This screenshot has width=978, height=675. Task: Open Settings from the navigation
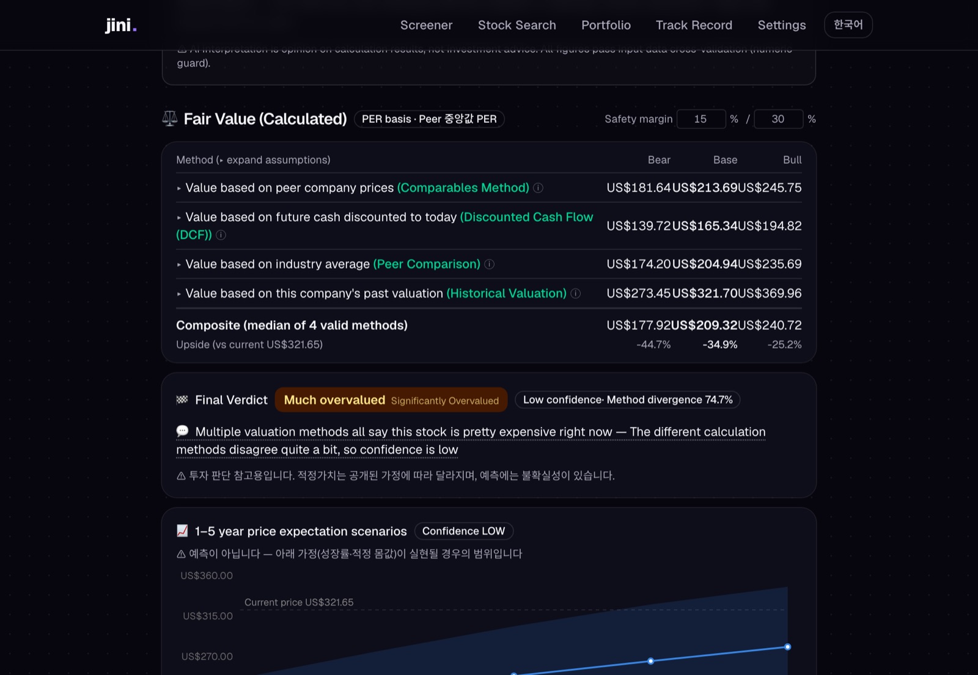point(781,25)
